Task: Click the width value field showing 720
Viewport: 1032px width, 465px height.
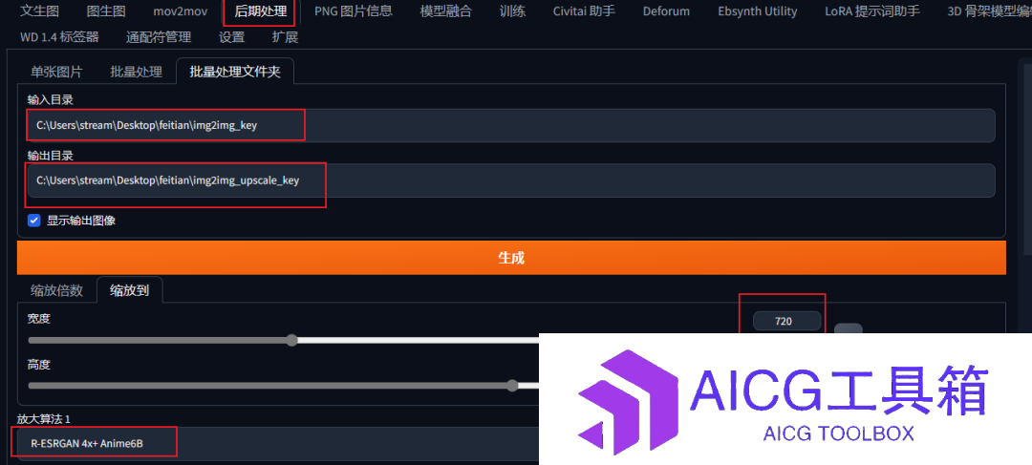Action: 787,321
